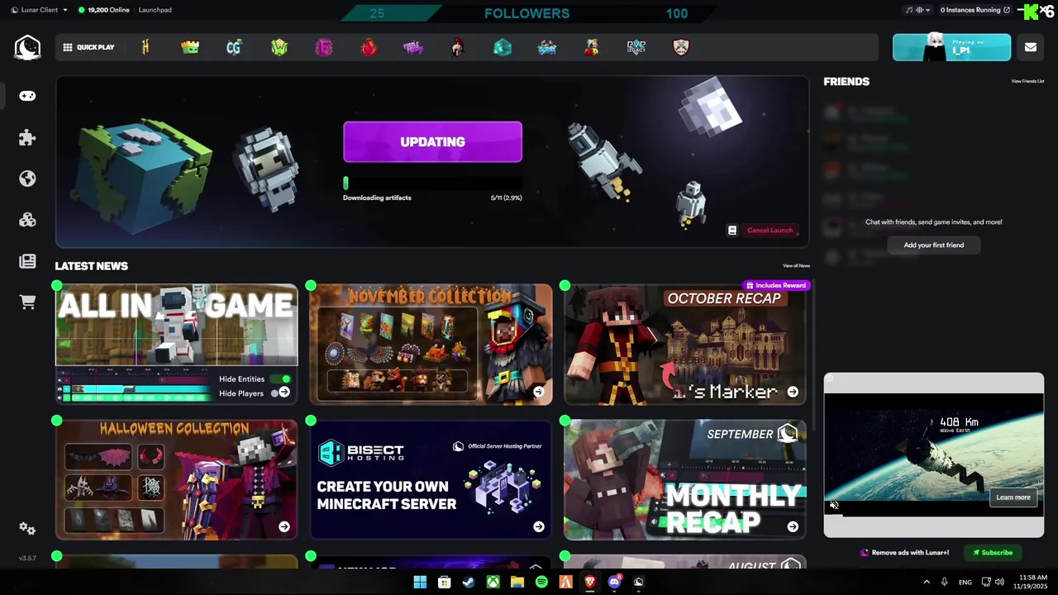
Task: Open the News newspaper sidebar icon
Action: pyautogui.click(x=27, y=261)
